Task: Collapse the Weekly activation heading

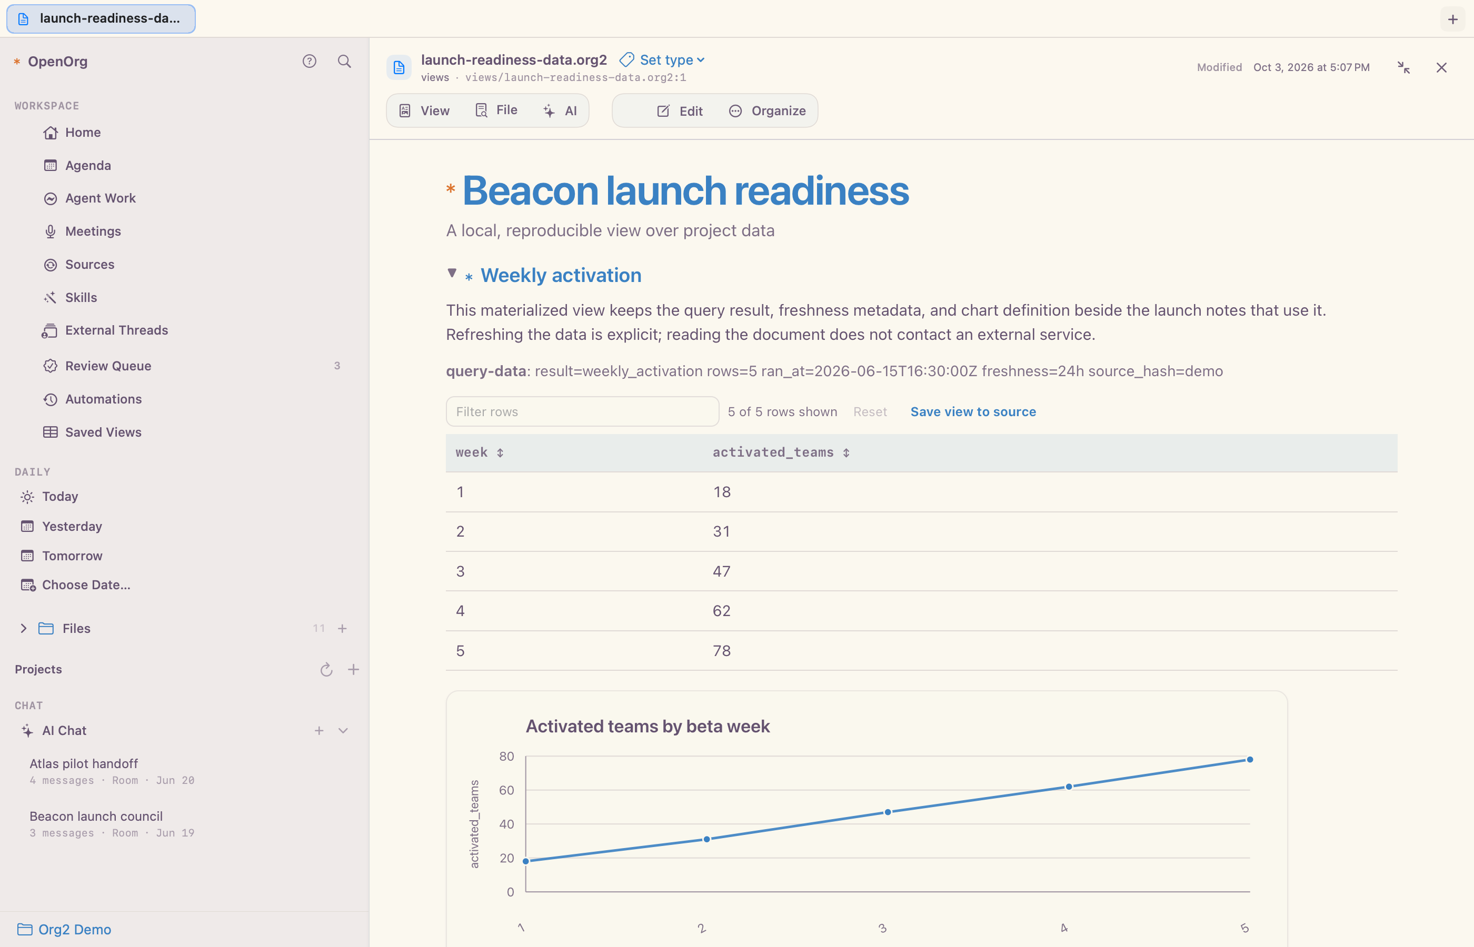Action: 452,273
